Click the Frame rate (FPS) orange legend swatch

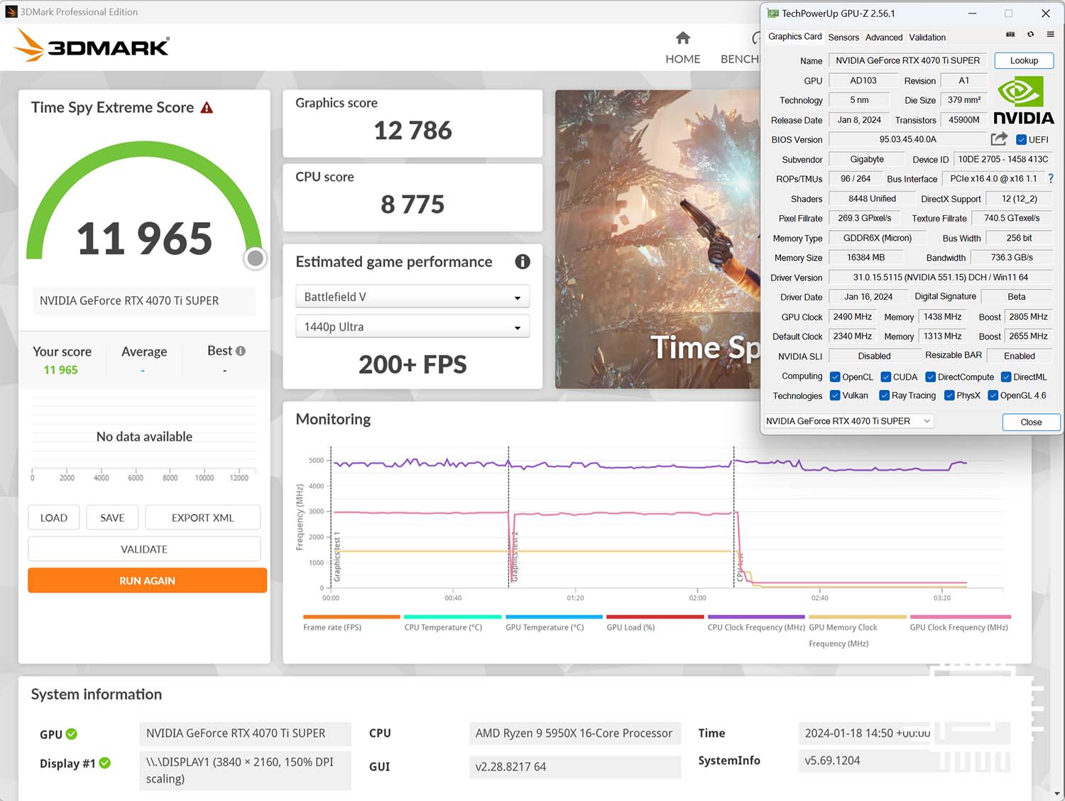click(x=351, y=616)
